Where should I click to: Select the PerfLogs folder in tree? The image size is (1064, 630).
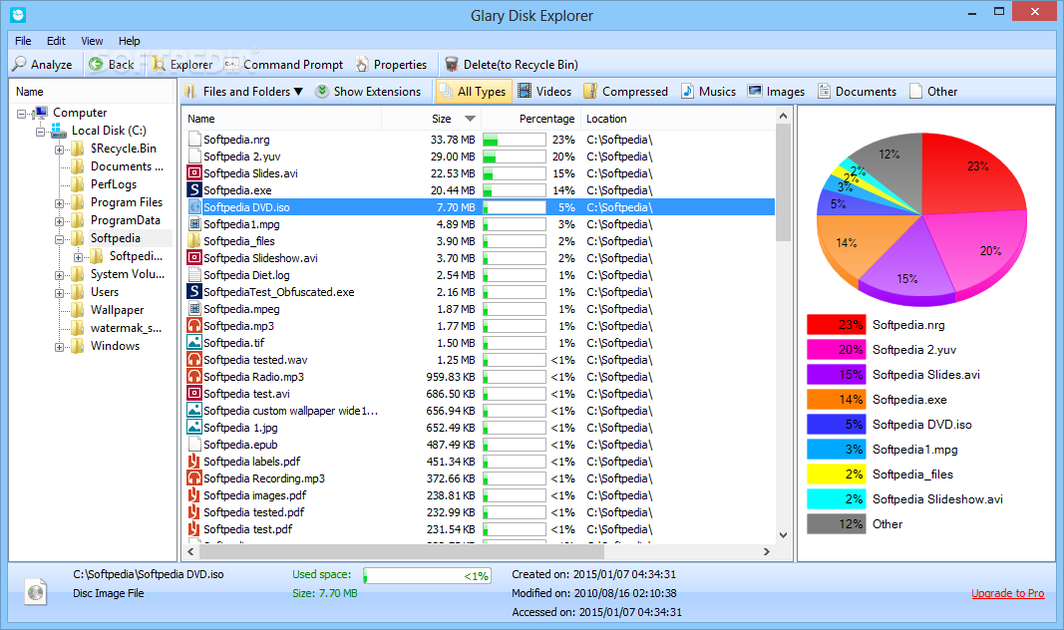click(x=114, y=183)
